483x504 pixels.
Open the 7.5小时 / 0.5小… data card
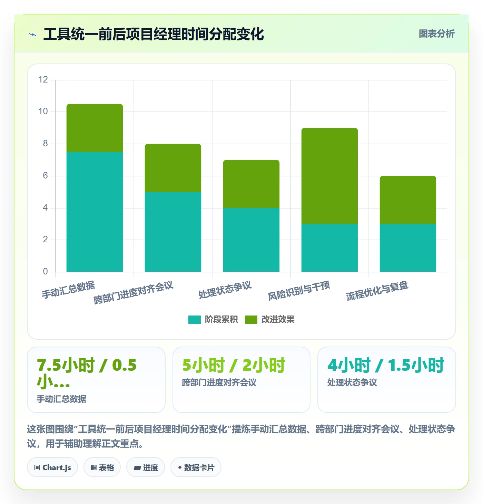pyautogui.click(x=96, y=380)
